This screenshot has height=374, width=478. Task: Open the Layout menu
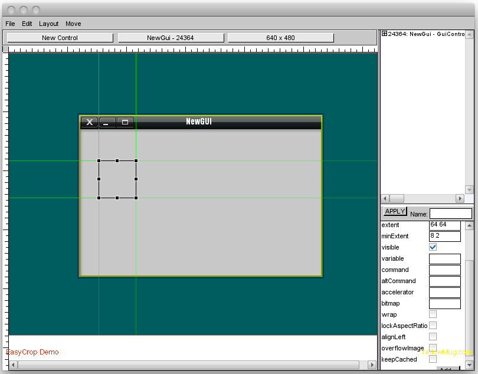[x=49, y=24]
